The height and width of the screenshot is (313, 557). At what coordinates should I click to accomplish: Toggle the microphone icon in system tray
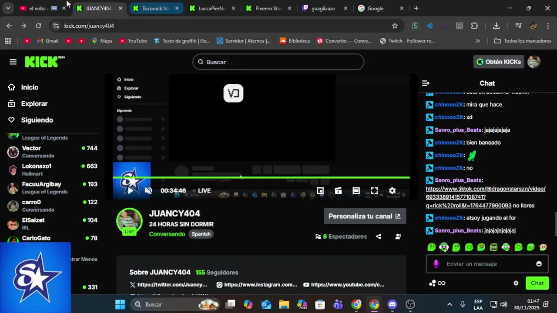463,304
